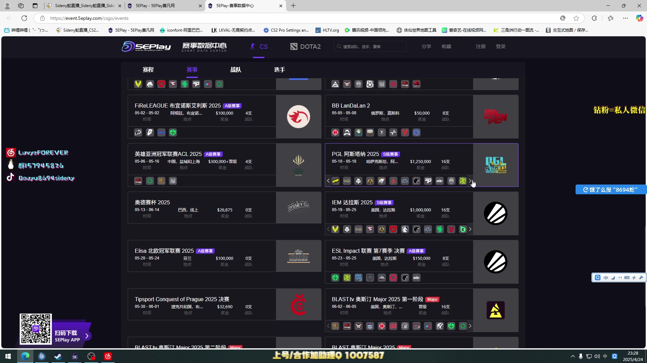Click Team Liquid icon in IEM 达拉斯 row

coord(405,229)
